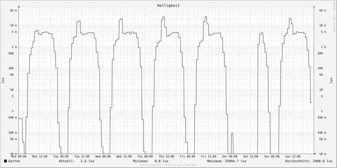Click the black Garten legend color swatch
The image size is (337, 168).
[x=5, y=161]
